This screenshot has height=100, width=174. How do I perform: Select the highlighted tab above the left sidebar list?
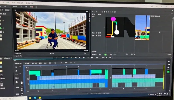pyautogui.click(x=7, y=58)
